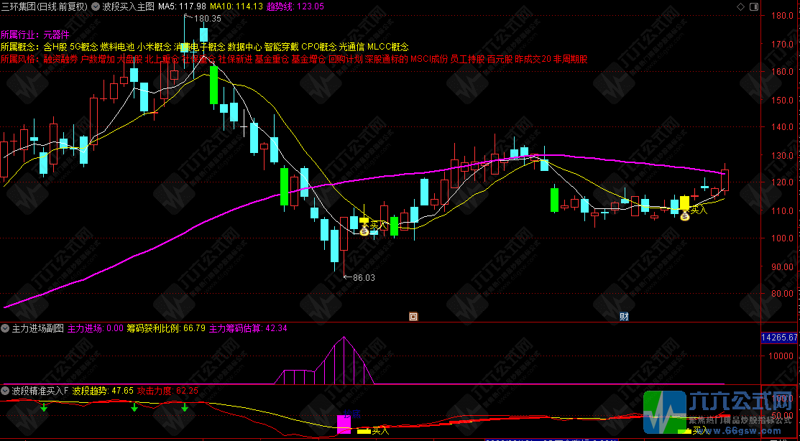Click the 86.03 low price label
Screen dimensions: 800x441
pyautogui.click(x=363, y=277)
